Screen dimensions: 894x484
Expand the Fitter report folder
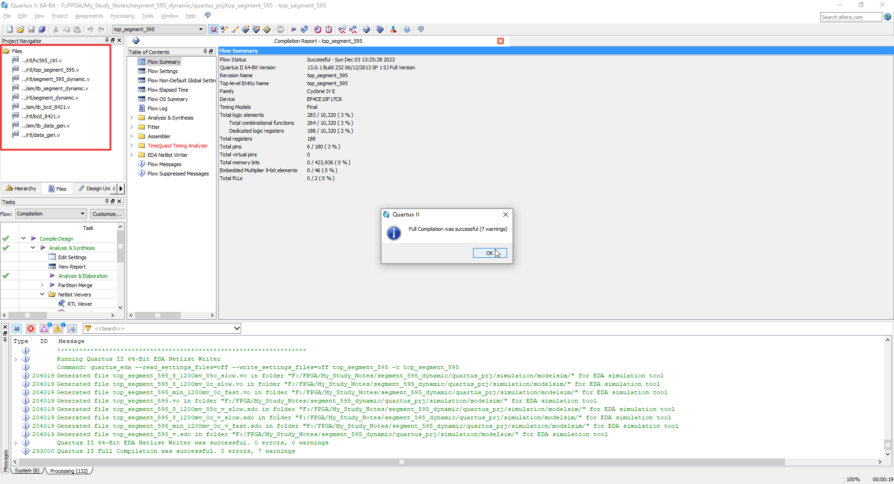click(x=132, y=127)
